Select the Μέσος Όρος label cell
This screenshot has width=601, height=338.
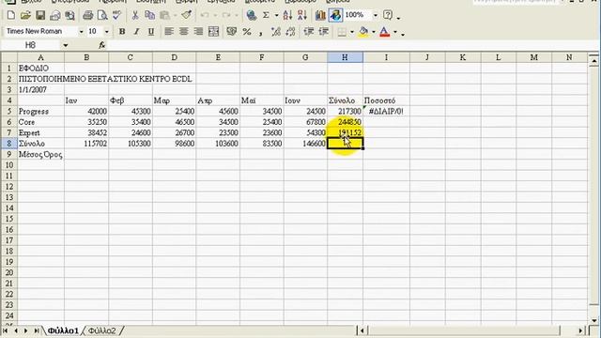(x=40, y=154)
